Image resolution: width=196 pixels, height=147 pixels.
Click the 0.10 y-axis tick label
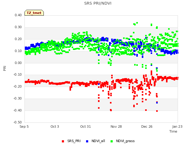coord(18,51)
